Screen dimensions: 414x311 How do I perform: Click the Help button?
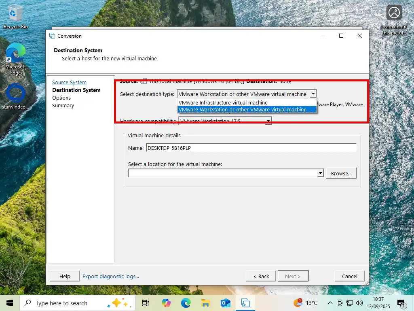[x=65, y=276]
